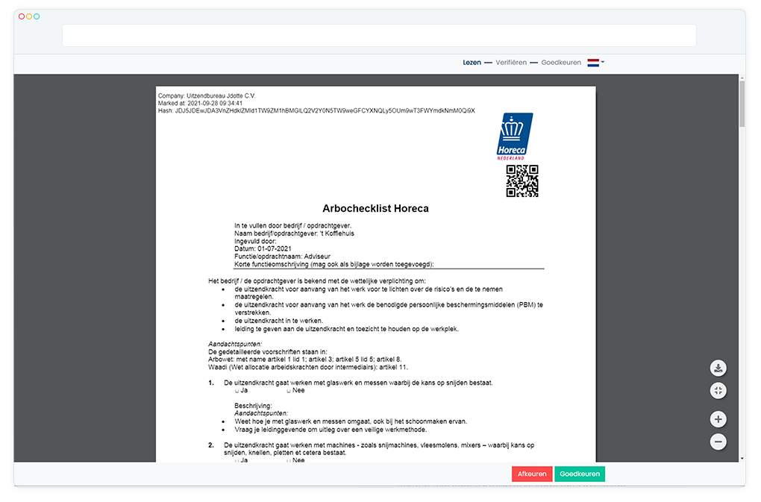The width and height of the screenshot is (761, 502).
Task: Click the fit-to-screen collapse icon
Action: click(x=718, y=390)
